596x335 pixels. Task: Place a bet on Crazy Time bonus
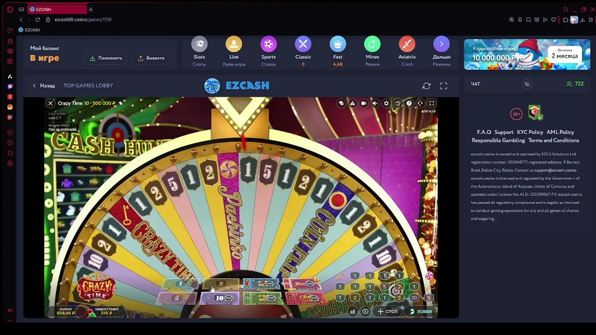coord(305,298)
